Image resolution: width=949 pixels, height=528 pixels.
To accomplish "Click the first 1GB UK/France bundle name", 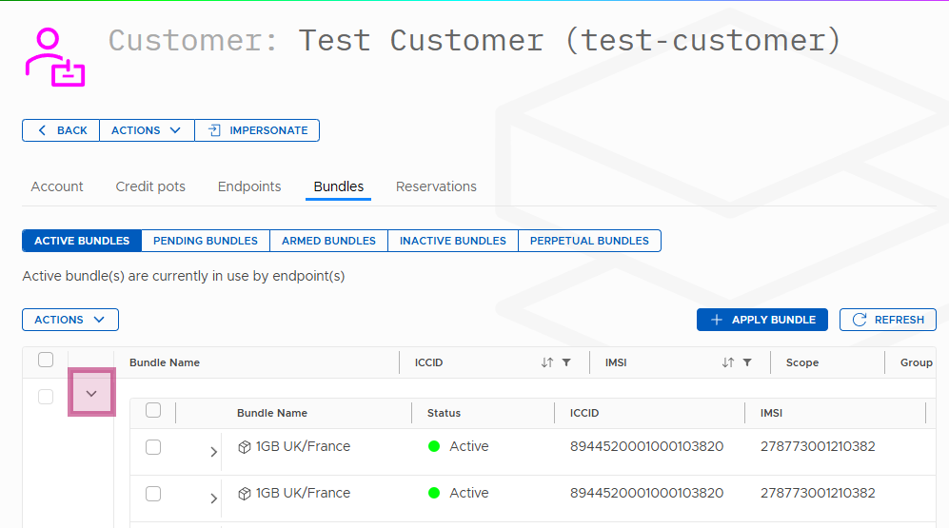I will tap(304, 446).
